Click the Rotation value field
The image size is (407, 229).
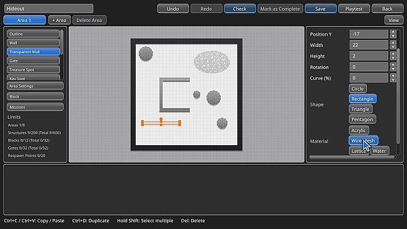click(x=369, y=67)
